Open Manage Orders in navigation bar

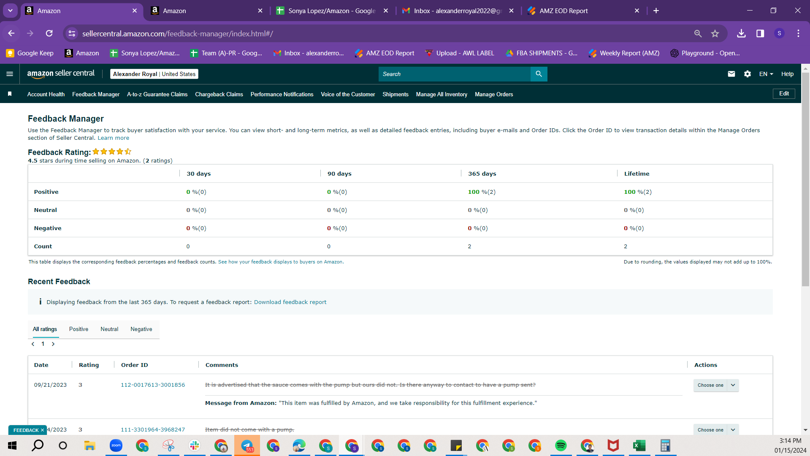494,94
